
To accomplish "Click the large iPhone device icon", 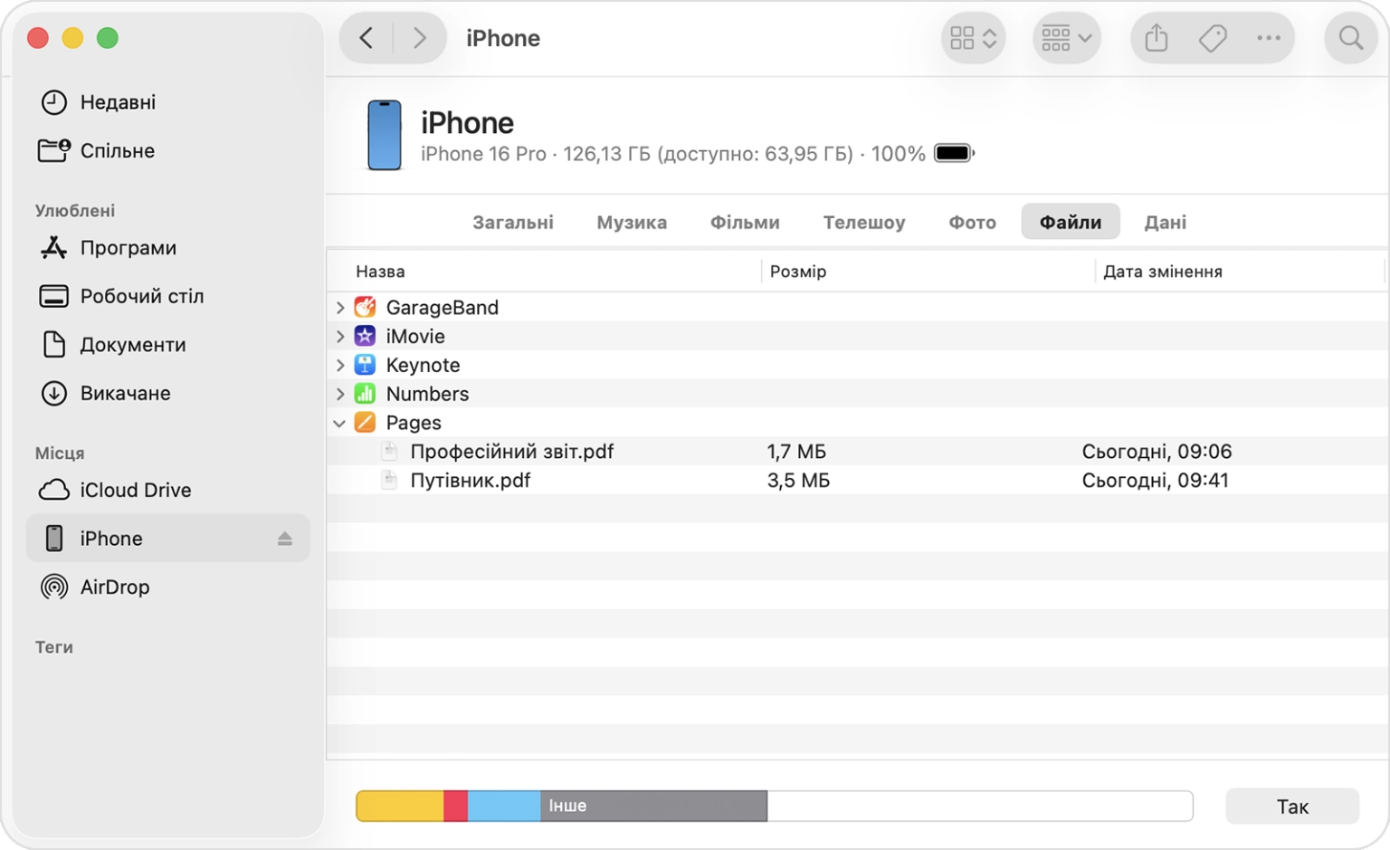I will (385, 135).
